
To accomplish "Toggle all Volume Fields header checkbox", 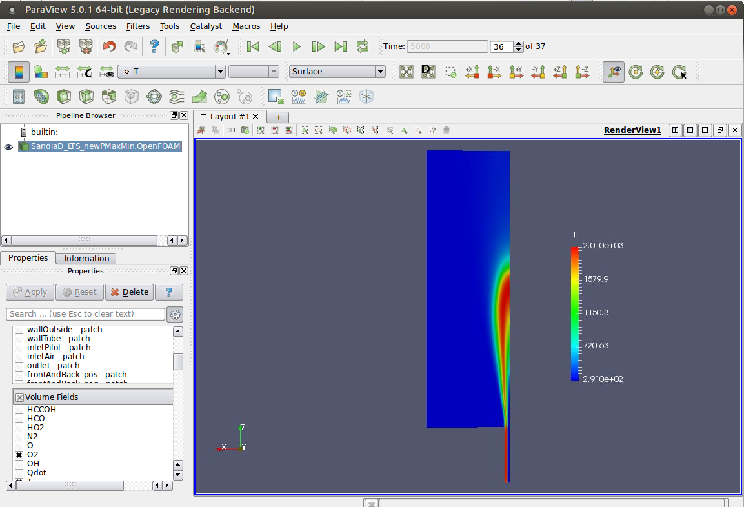I will point(19,397).
